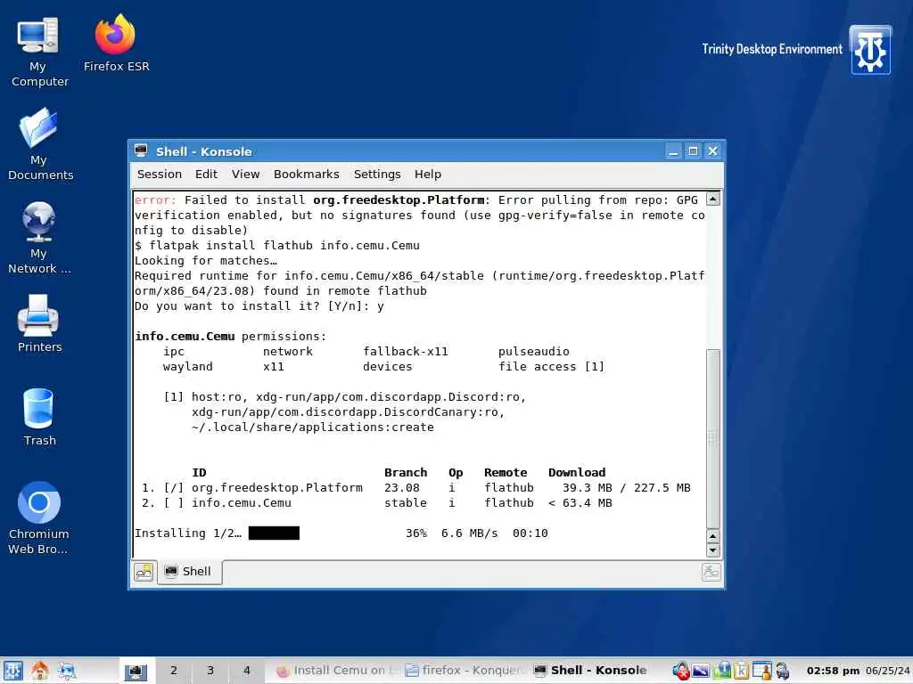The width and height of the screenshot is (913, 684).
Task: Click the volume mixer tray icon
Action: pyautogui.click(x=680, y=671)
